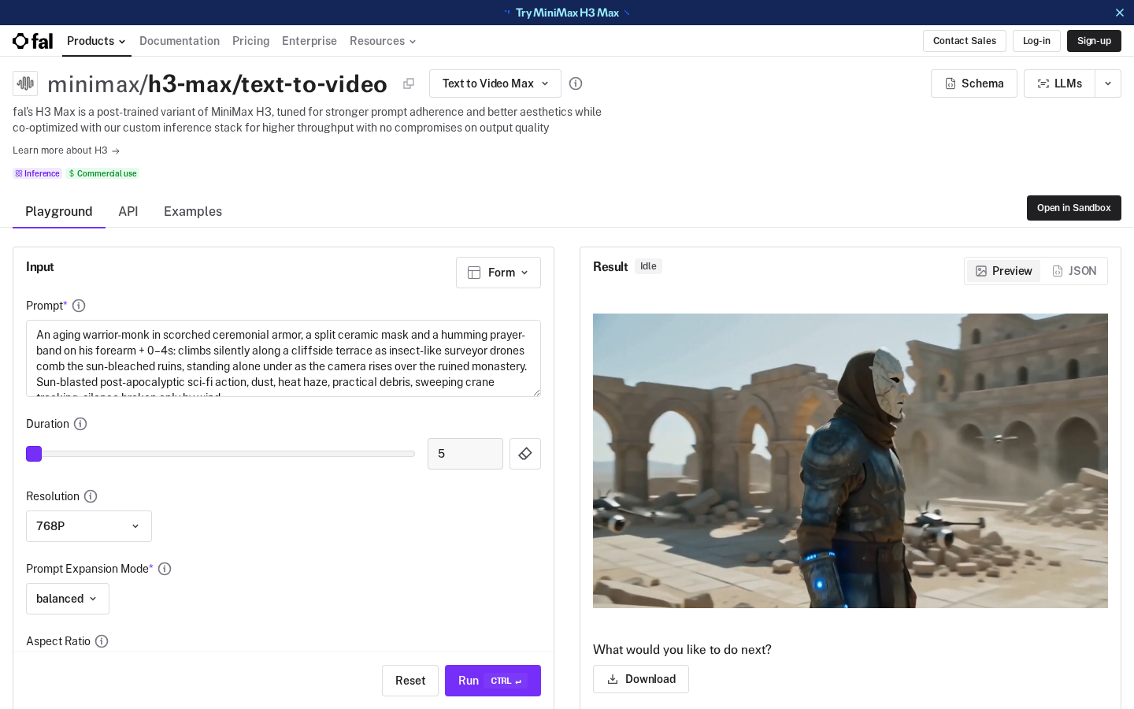Close the MiniMax H3 Max banner

tap(1120, 13)
